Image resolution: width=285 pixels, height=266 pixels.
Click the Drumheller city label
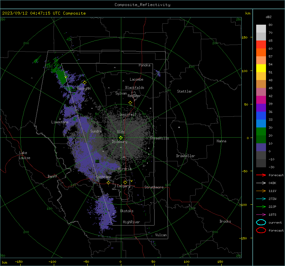(x=186, y=156)
